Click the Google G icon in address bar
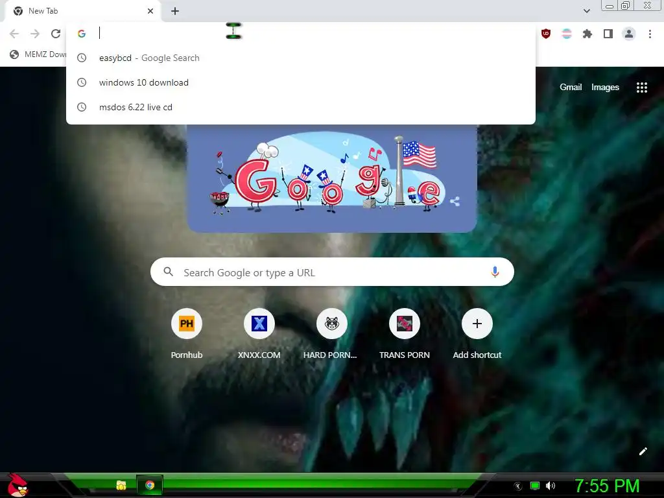Viewport: 664px width, 498px height. click(82, 34)
